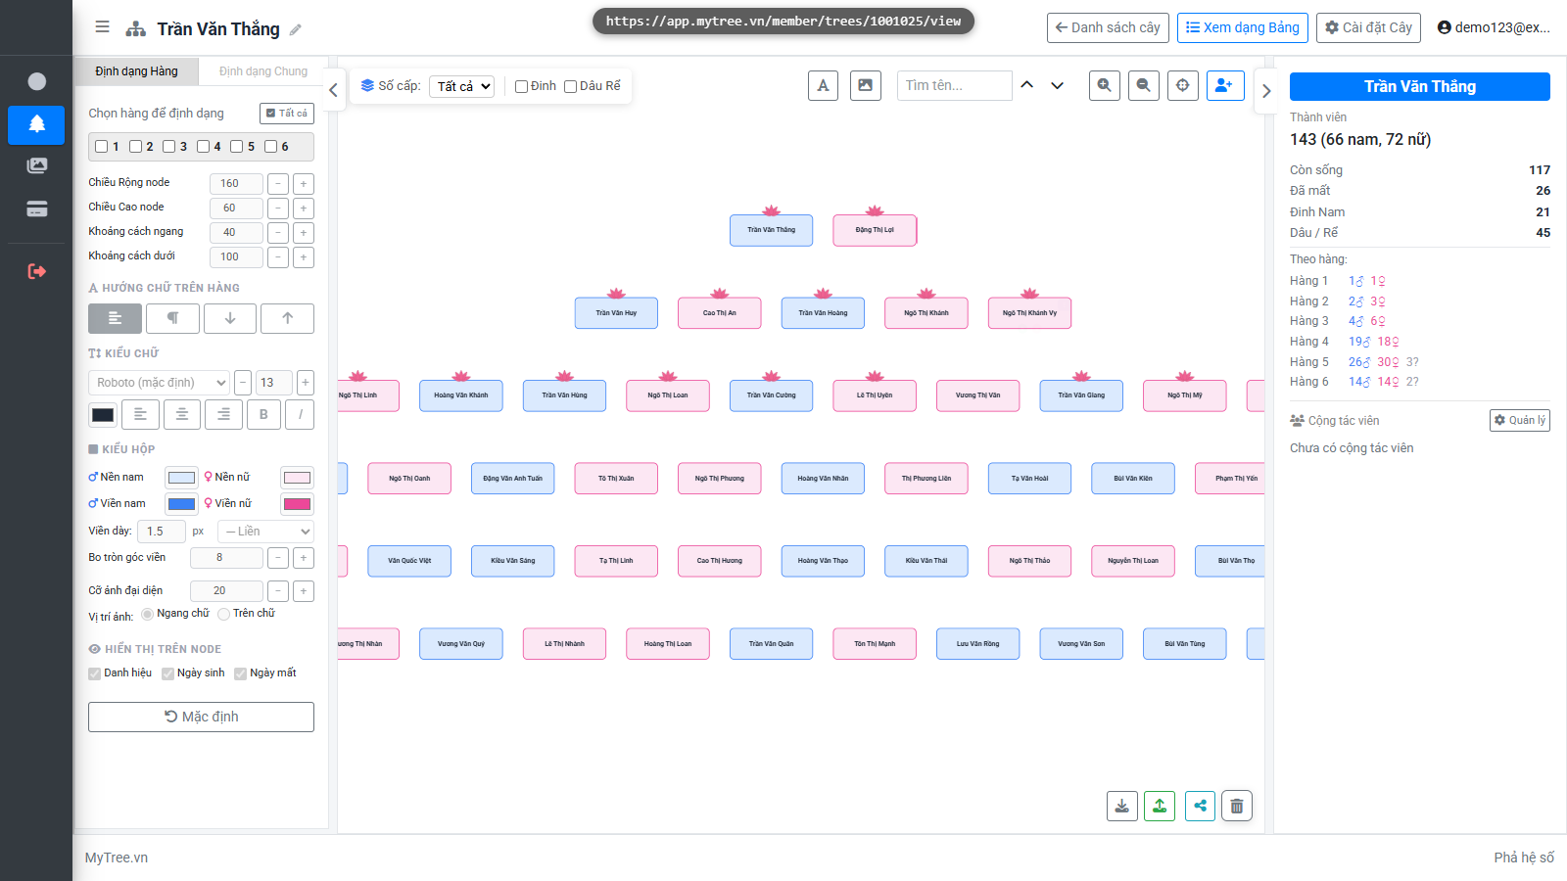This screenshot has width=1567, height=881.
Task: Open the photo gallery sidebar icon
Action: [36, 165]
